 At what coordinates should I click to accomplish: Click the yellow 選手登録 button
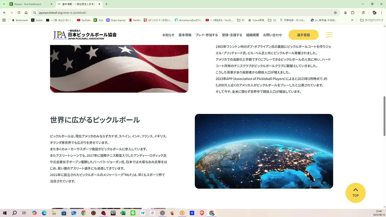303,35
